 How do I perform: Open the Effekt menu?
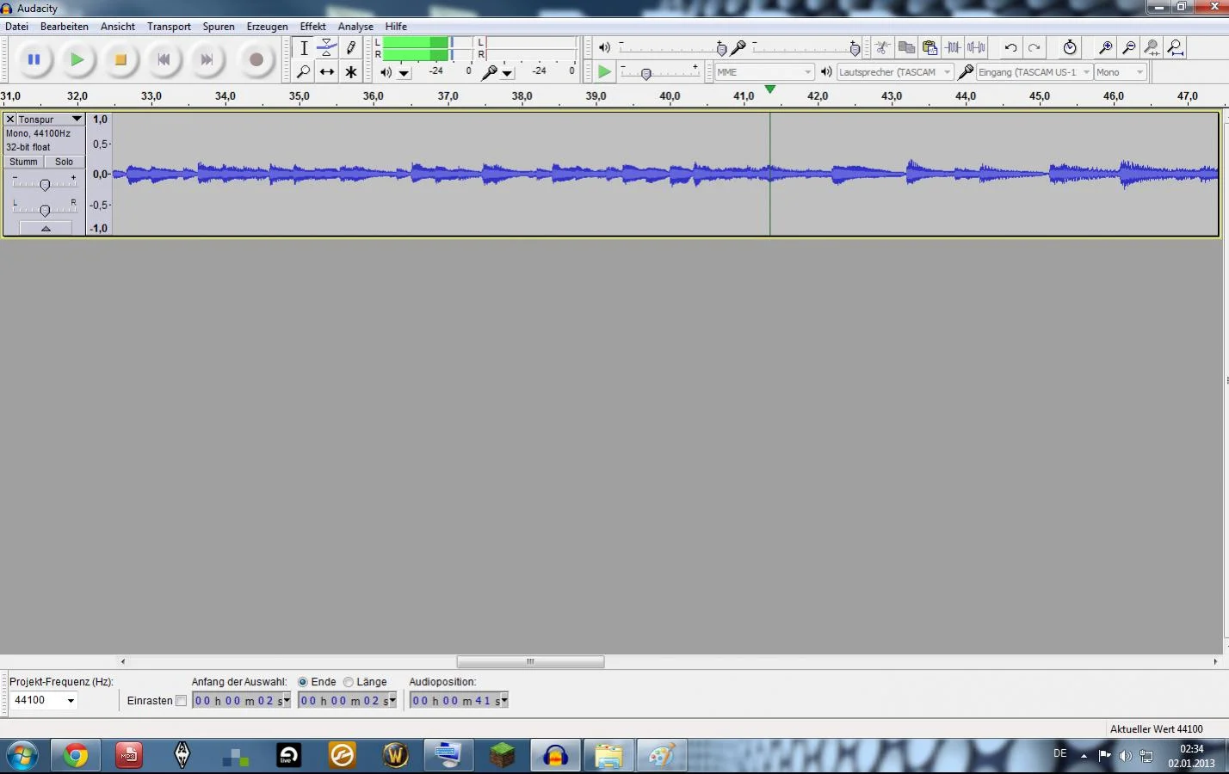(312, 27)
